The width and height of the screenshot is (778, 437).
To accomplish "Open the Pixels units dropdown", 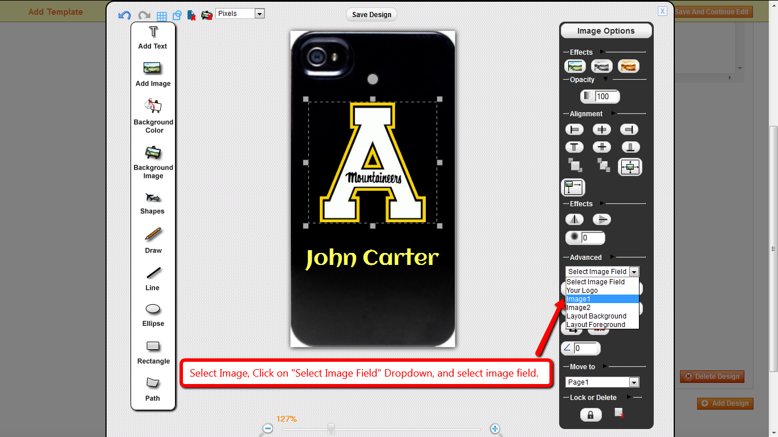I will [240, 13].
